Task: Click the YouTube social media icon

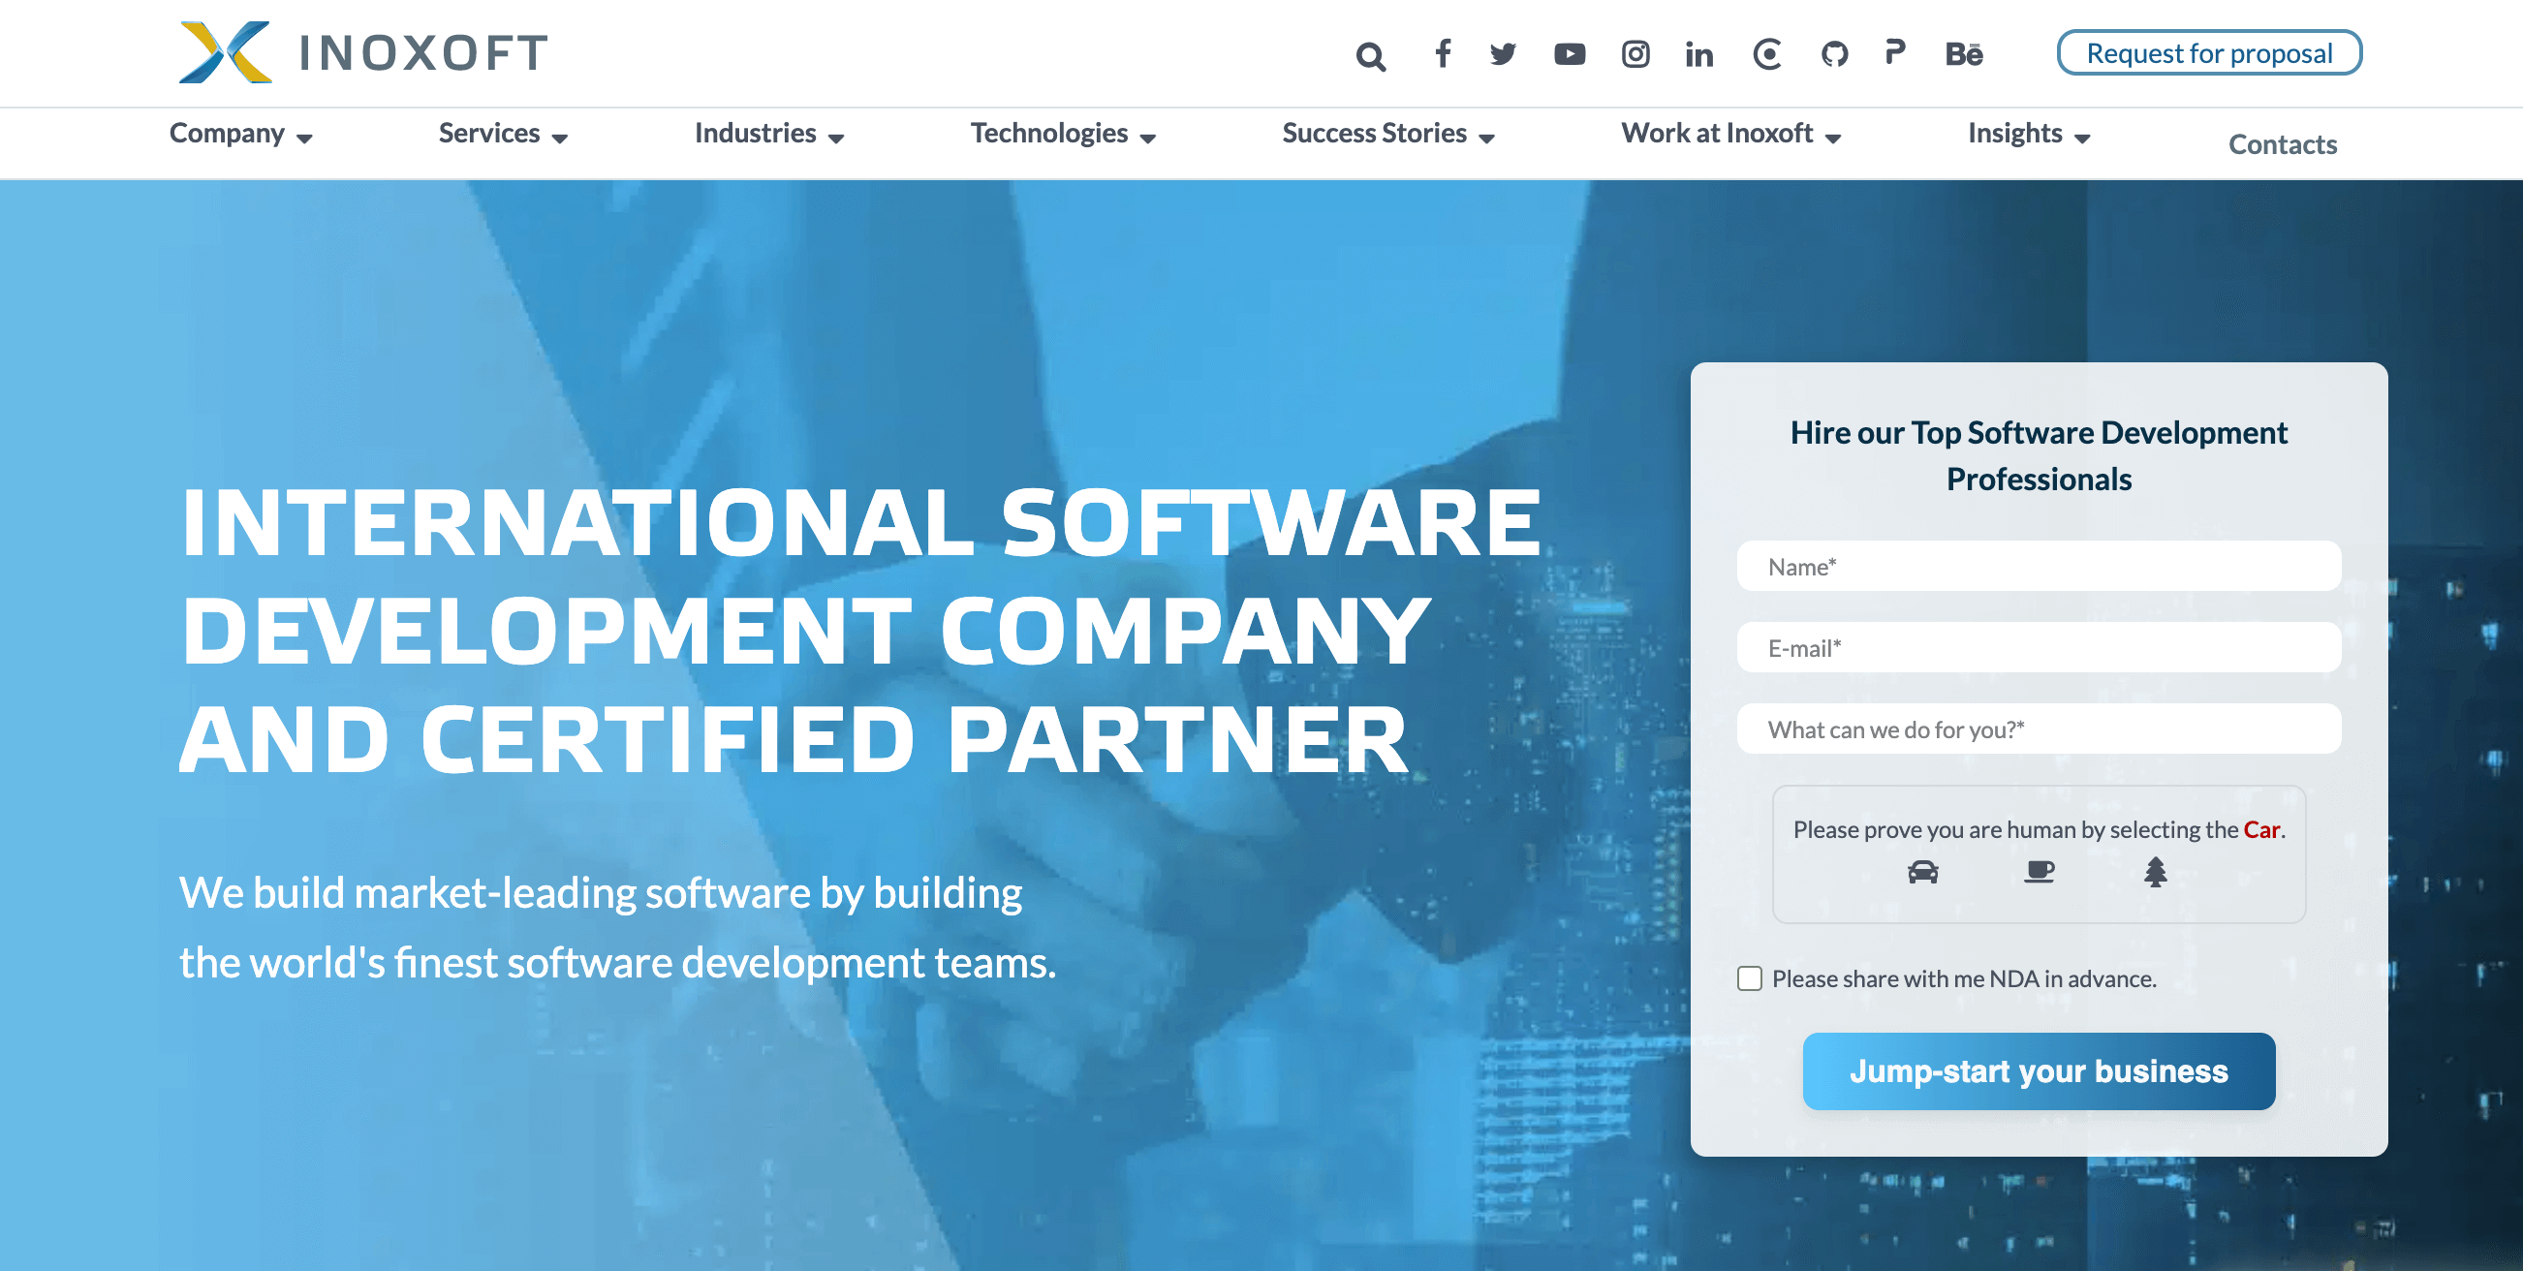Action: (1567, 53)
